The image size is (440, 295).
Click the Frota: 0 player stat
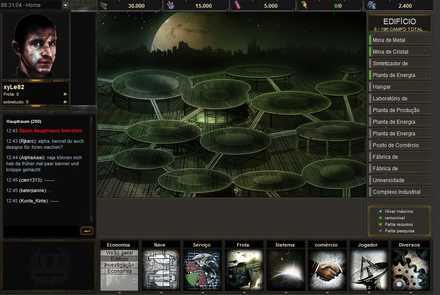pos(11,94)
